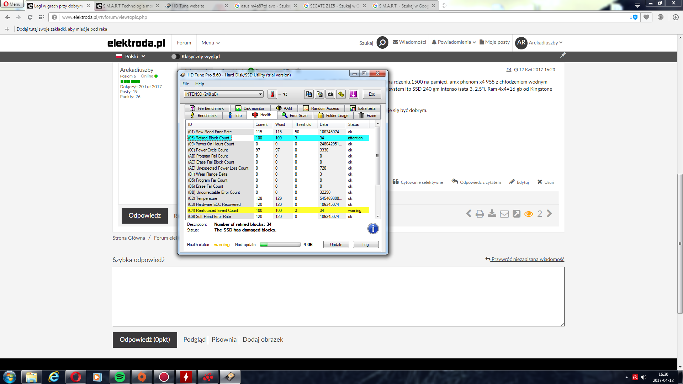
Task: Click the Szybka odpowiedź text area
Action: coord(338,297)
